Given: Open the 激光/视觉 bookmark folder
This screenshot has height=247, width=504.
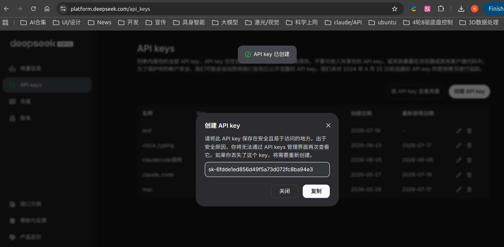Looking at the screenshot, I should tap(262, 22).
